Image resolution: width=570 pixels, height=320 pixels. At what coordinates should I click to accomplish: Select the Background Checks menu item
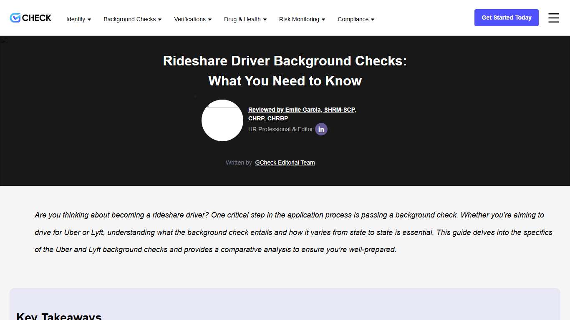pyautogui.click(x=132, y=19)
